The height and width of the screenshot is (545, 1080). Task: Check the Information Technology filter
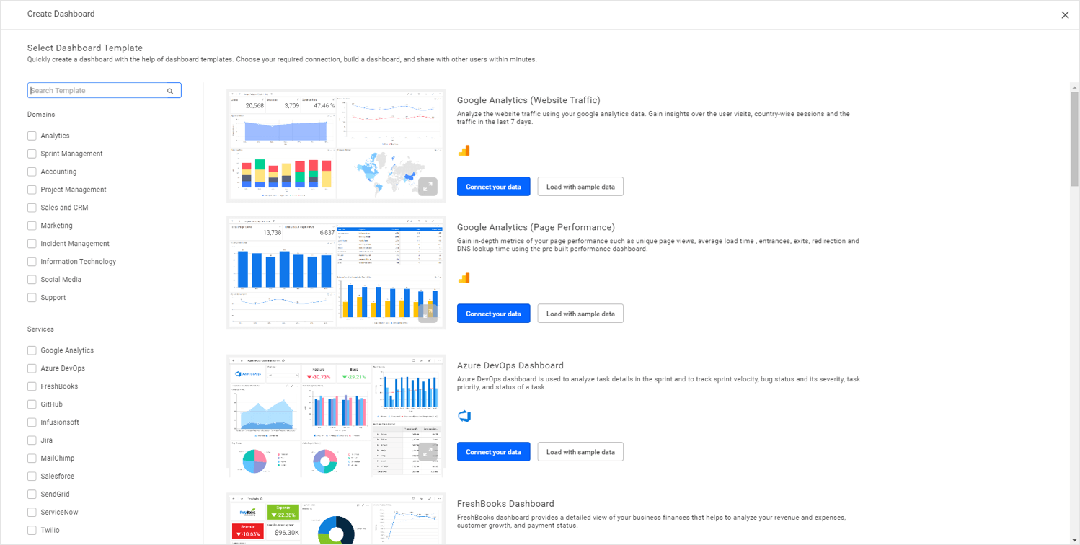click(32, 262)
